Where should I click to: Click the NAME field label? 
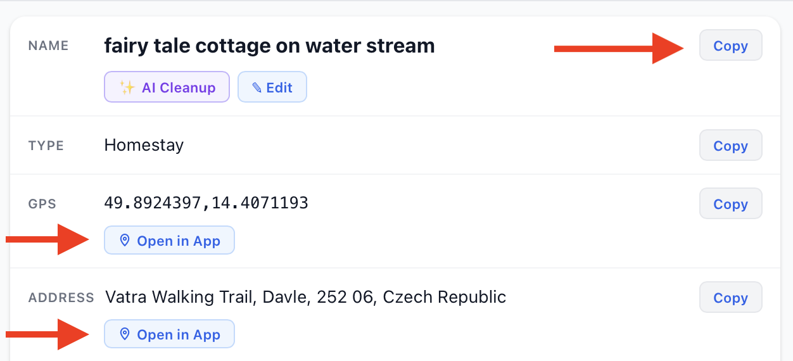click(x=48, y=46)
